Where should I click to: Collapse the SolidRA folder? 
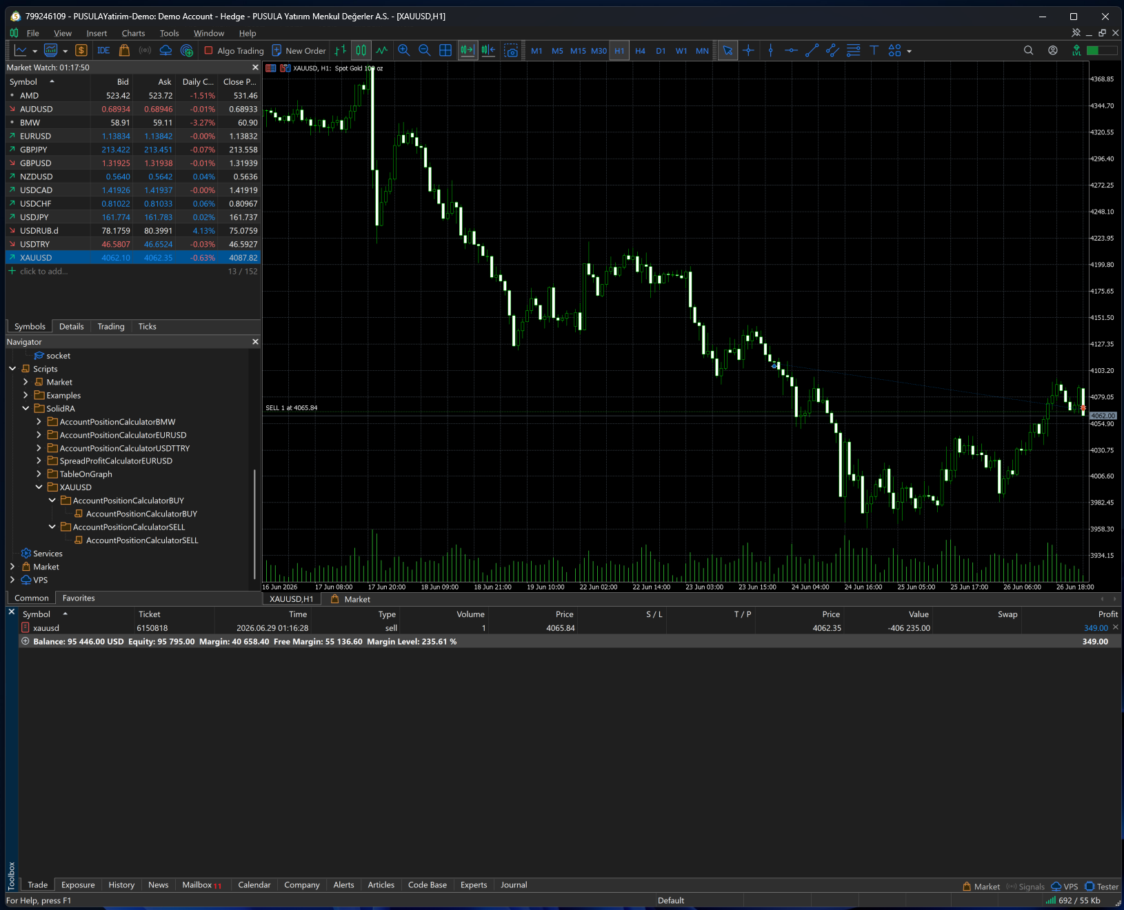pyautogui.click(x=26, y=408)
